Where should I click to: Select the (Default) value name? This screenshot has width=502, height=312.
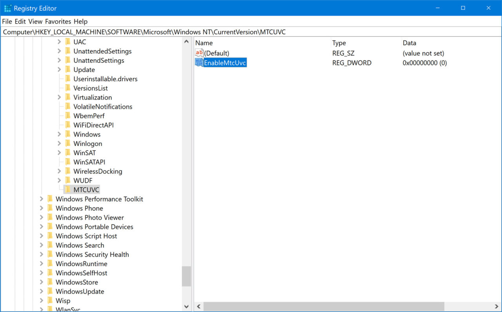pos(216,53)
